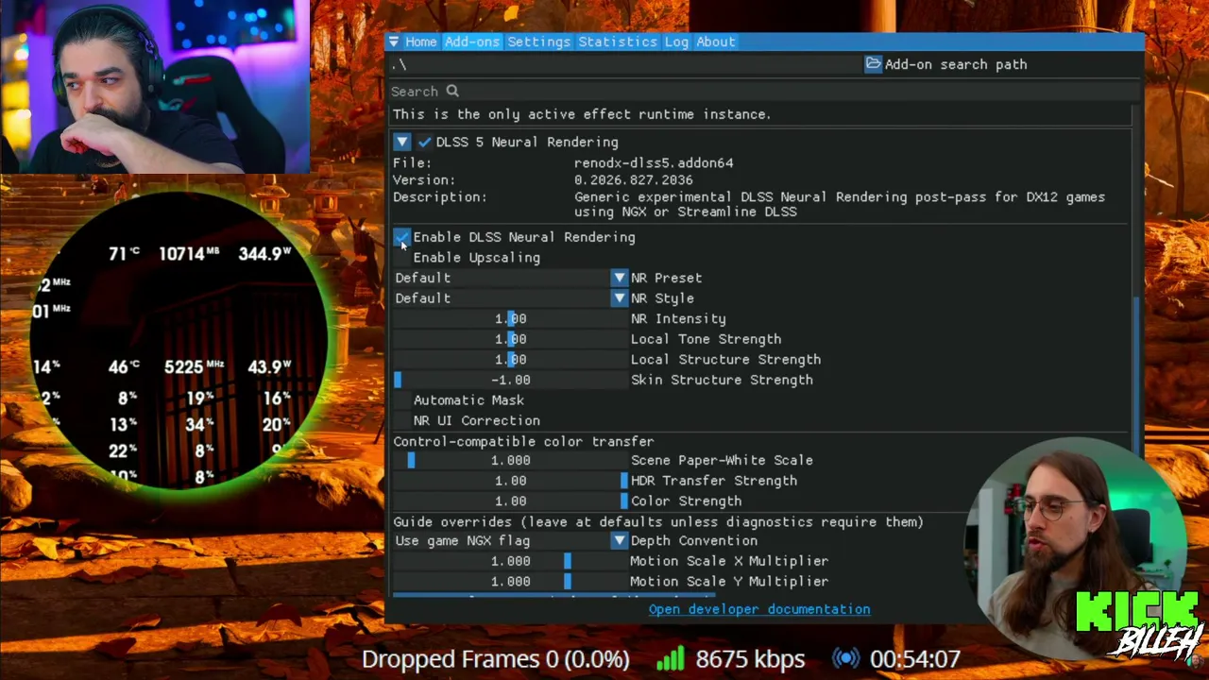Click the Local Tone Strength slider
This screenshot has width=1209, height=680.
510,339
